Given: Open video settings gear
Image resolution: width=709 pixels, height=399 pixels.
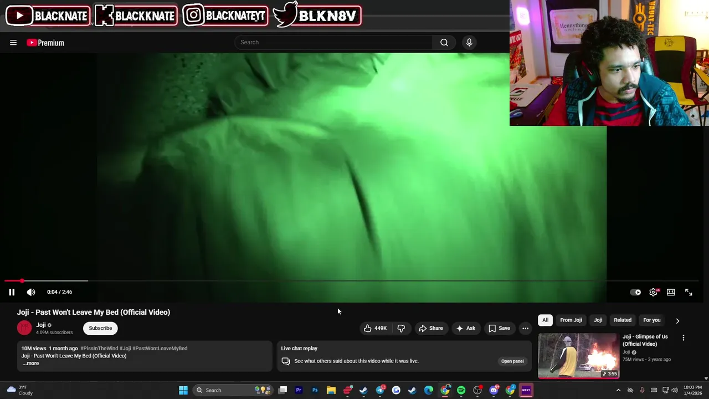Looking at the screenshot, I should (x=654, y=292).
